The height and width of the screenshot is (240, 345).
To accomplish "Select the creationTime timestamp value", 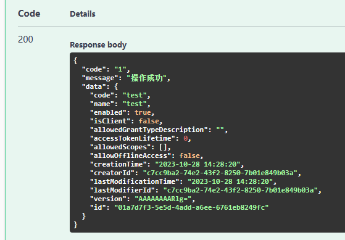I will point(197,164).
